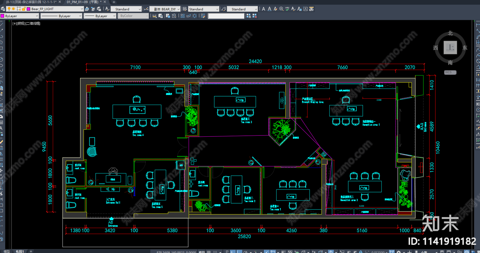Expand the ByLayer lineweight dropdown
This screenshot has height=253, width=480.
(114, 16)
